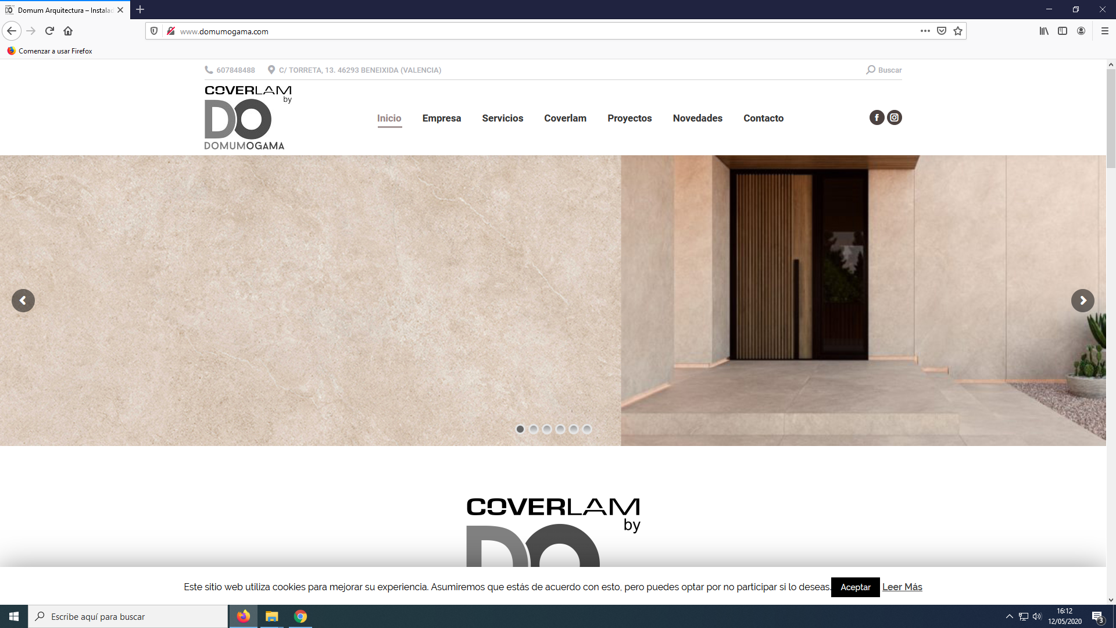Click the page vertical scrollbar thumb
Screen dimensions: 1116x628
1111,119
